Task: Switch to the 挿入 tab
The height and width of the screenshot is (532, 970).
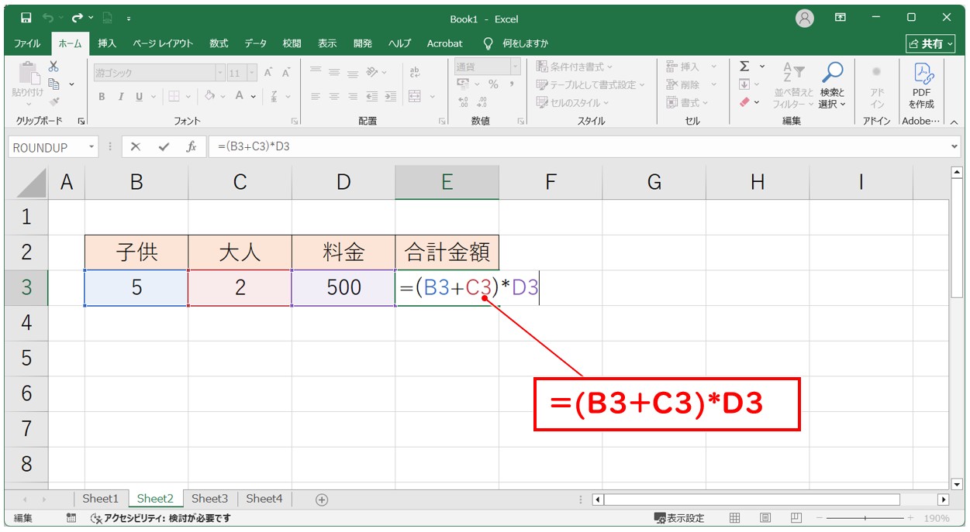Action: pyautogui.click(x=107, y=43)
